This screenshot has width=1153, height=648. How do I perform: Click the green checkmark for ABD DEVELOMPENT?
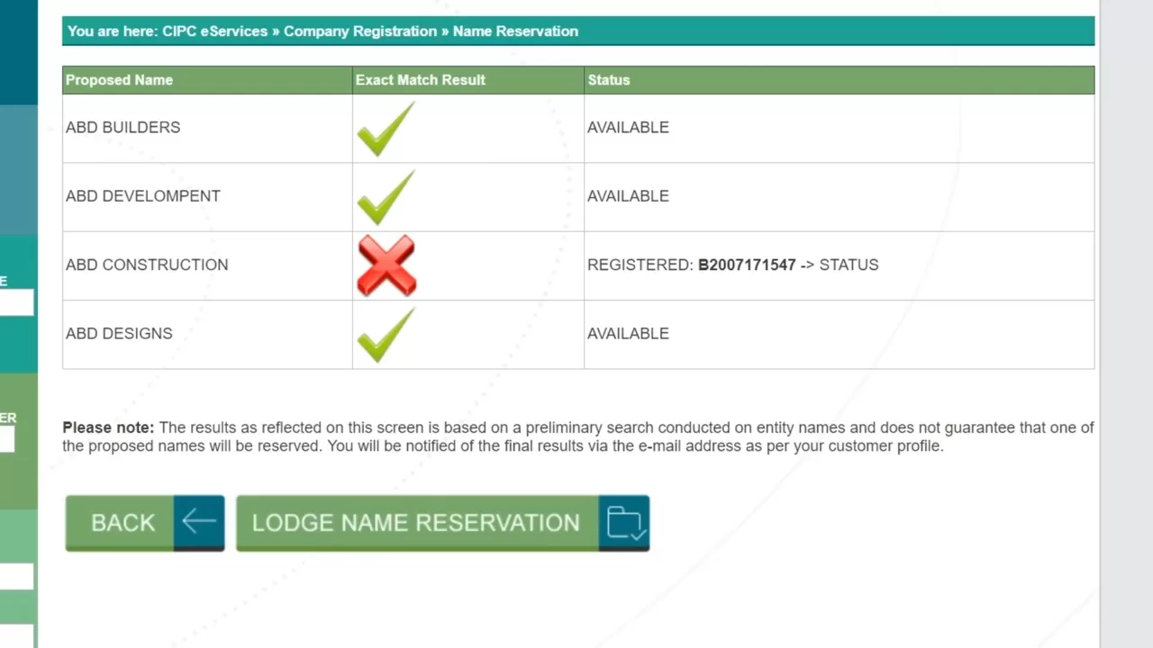click(x=386, y=198)
